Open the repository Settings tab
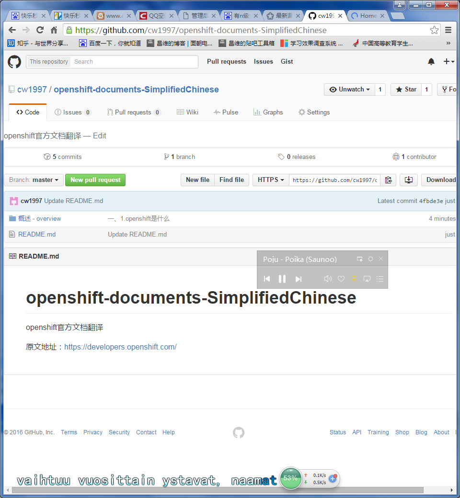 (314, 112)
